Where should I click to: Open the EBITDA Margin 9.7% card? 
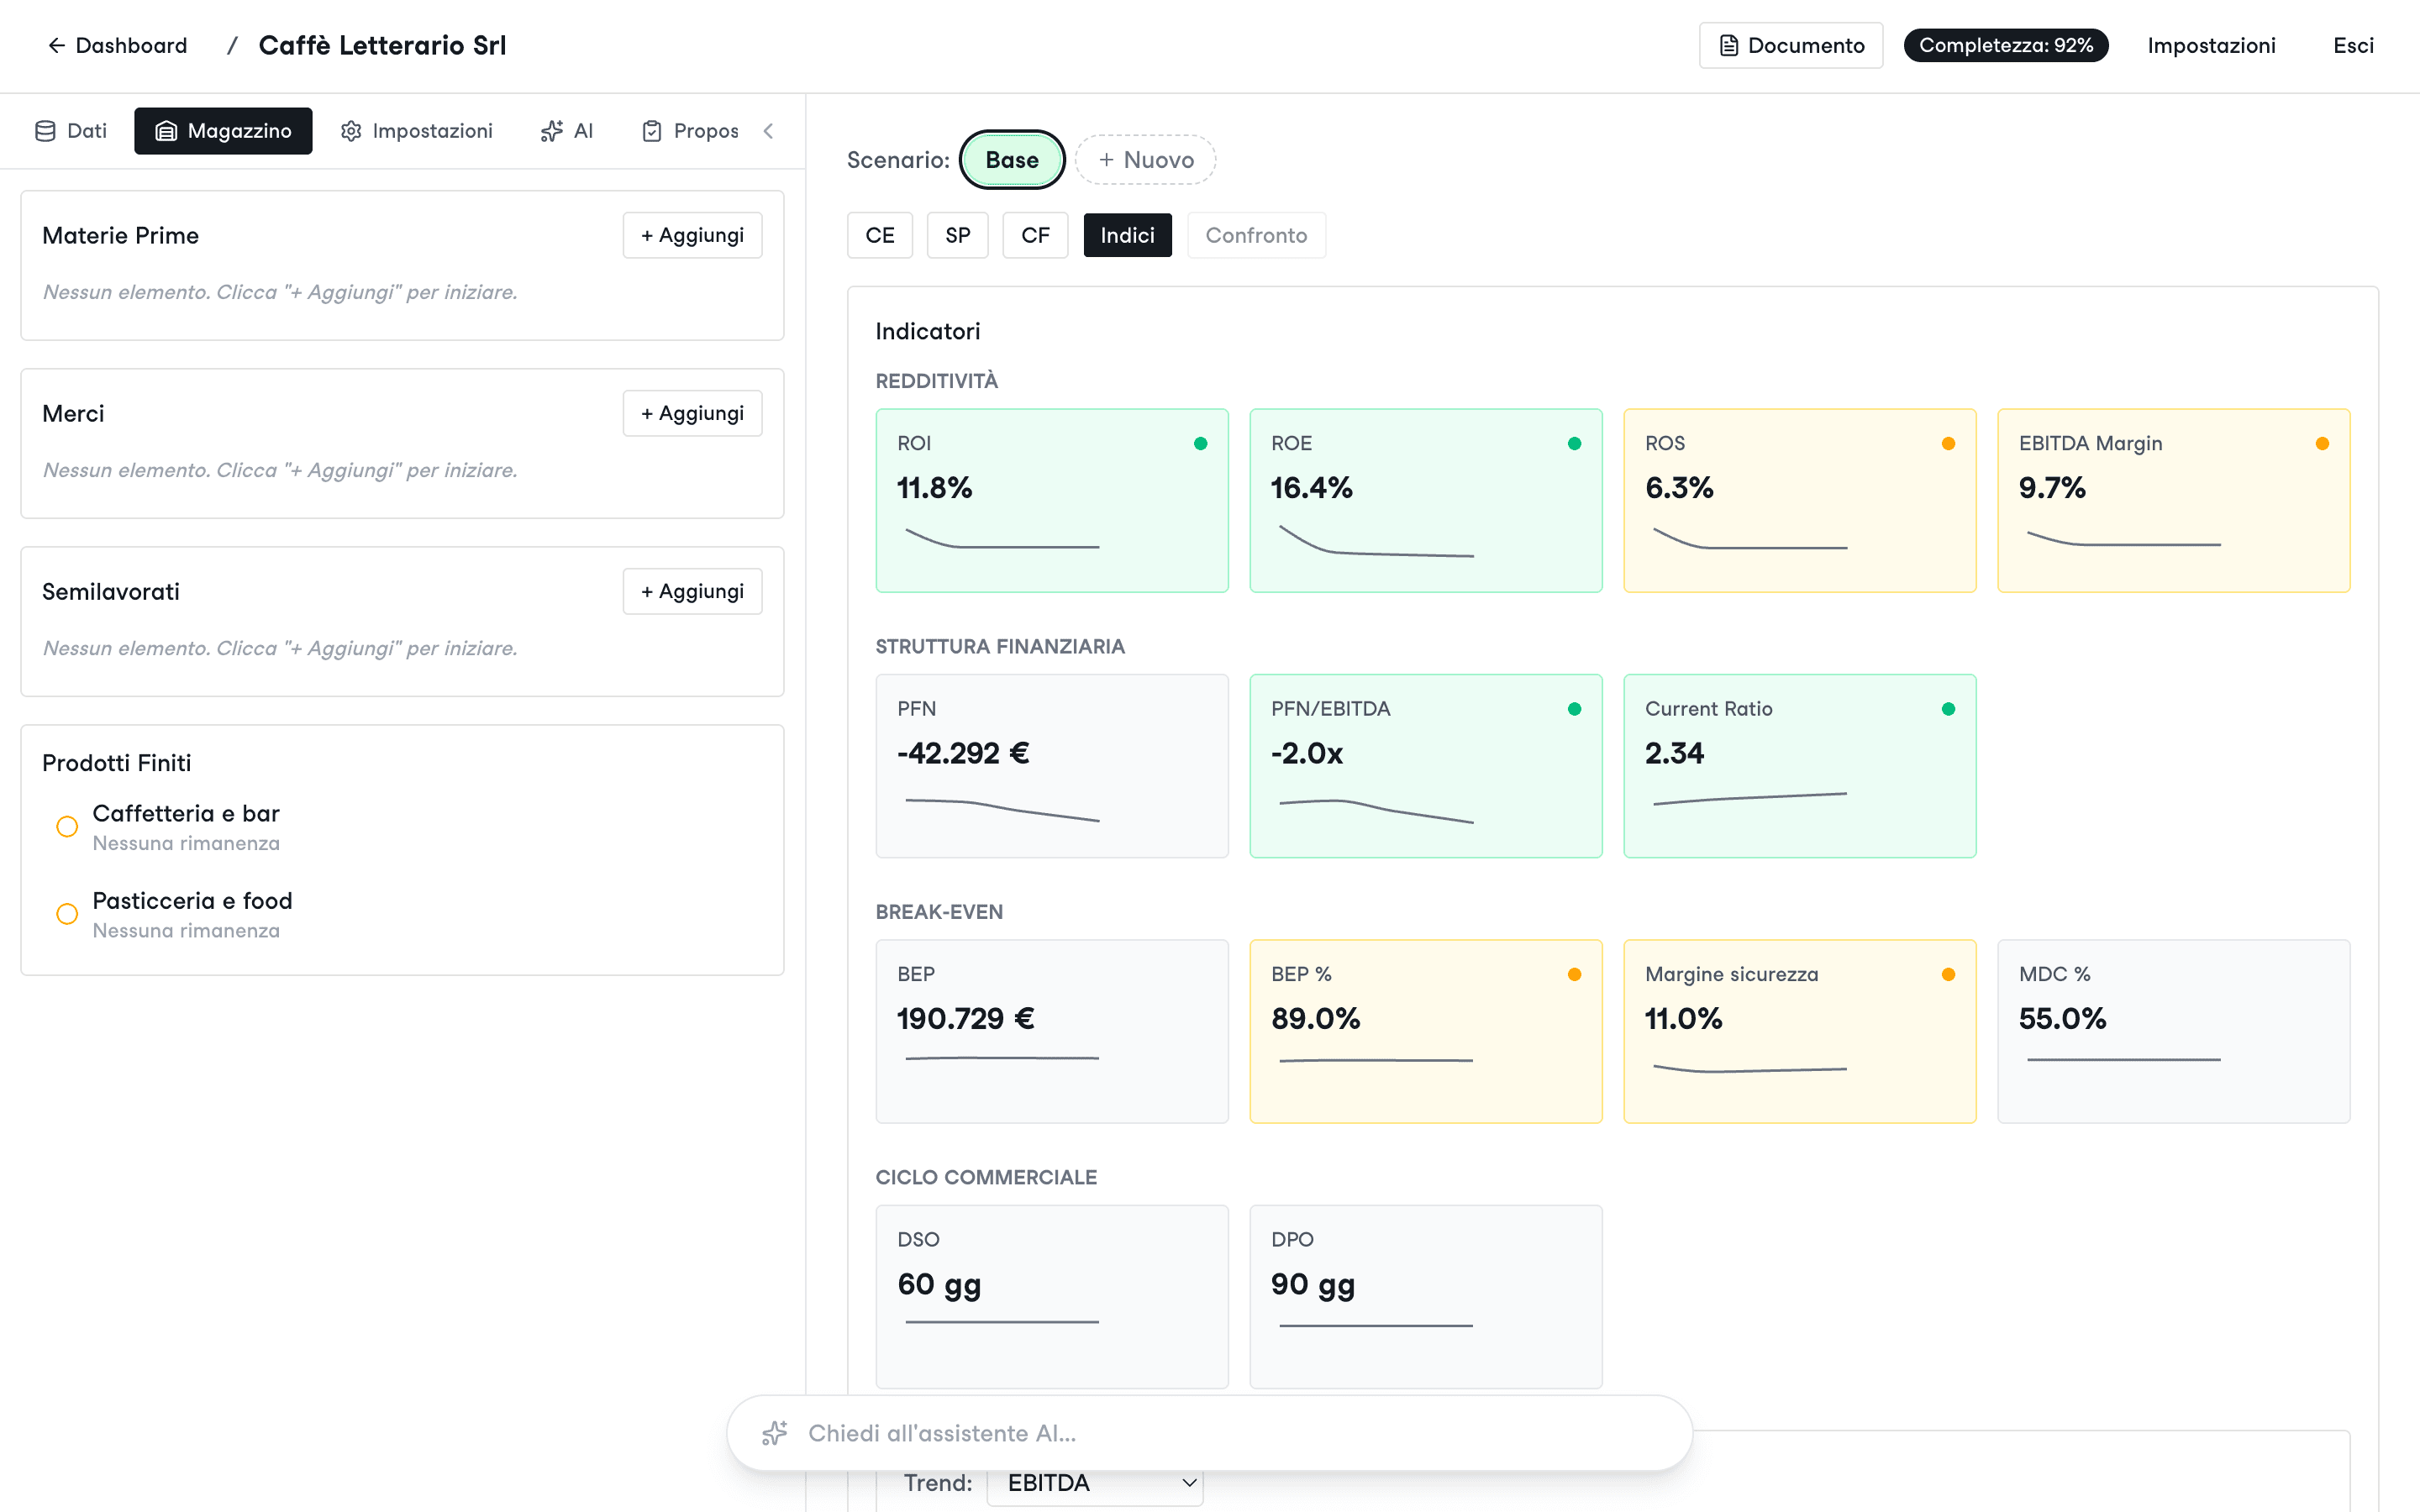pos(2174,500)
